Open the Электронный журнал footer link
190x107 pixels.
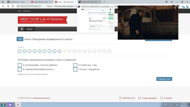(41, 98)
